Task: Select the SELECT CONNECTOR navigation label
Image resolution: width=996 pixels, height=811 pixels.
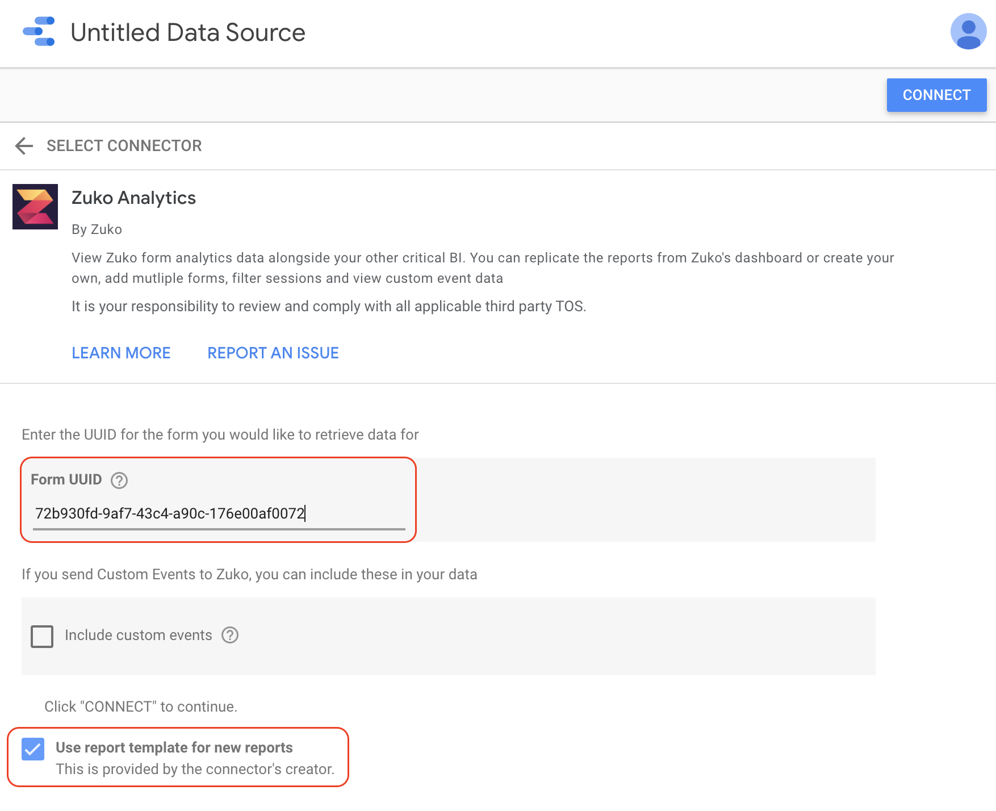Action: 124,146
